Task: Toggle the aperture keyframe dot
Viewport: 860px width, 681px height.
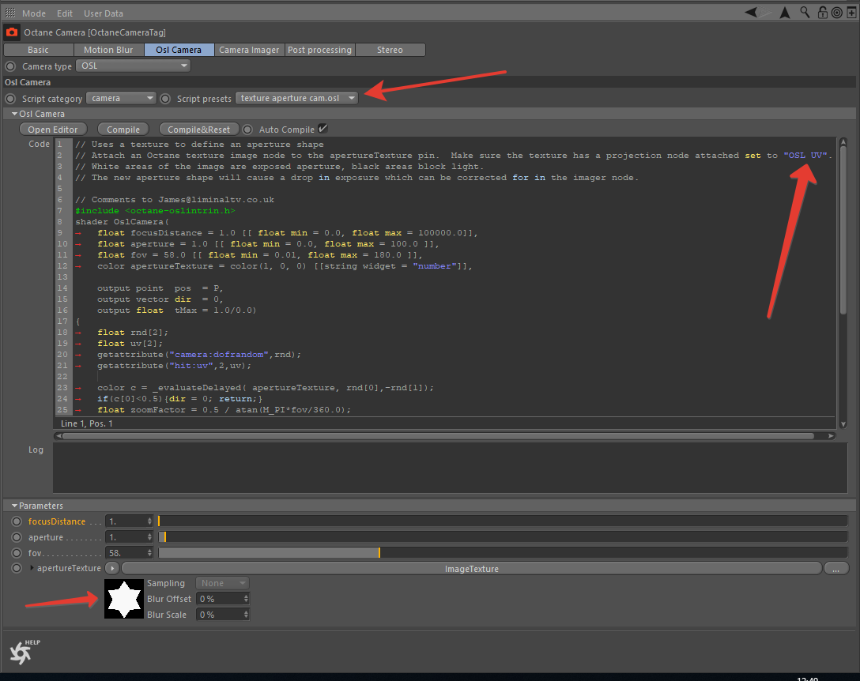Action: [x=17, y=537]
